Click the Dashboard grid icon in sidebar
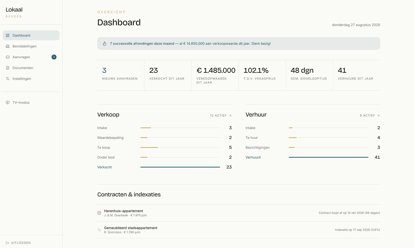This screenshot has width=414, height=248. tap(8, 35)
